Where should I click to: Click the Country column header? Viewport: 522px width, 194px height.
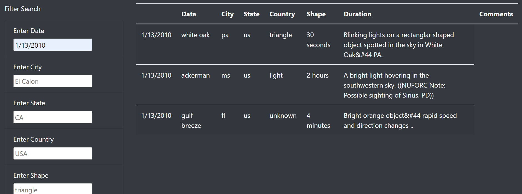tap(282, 14)
